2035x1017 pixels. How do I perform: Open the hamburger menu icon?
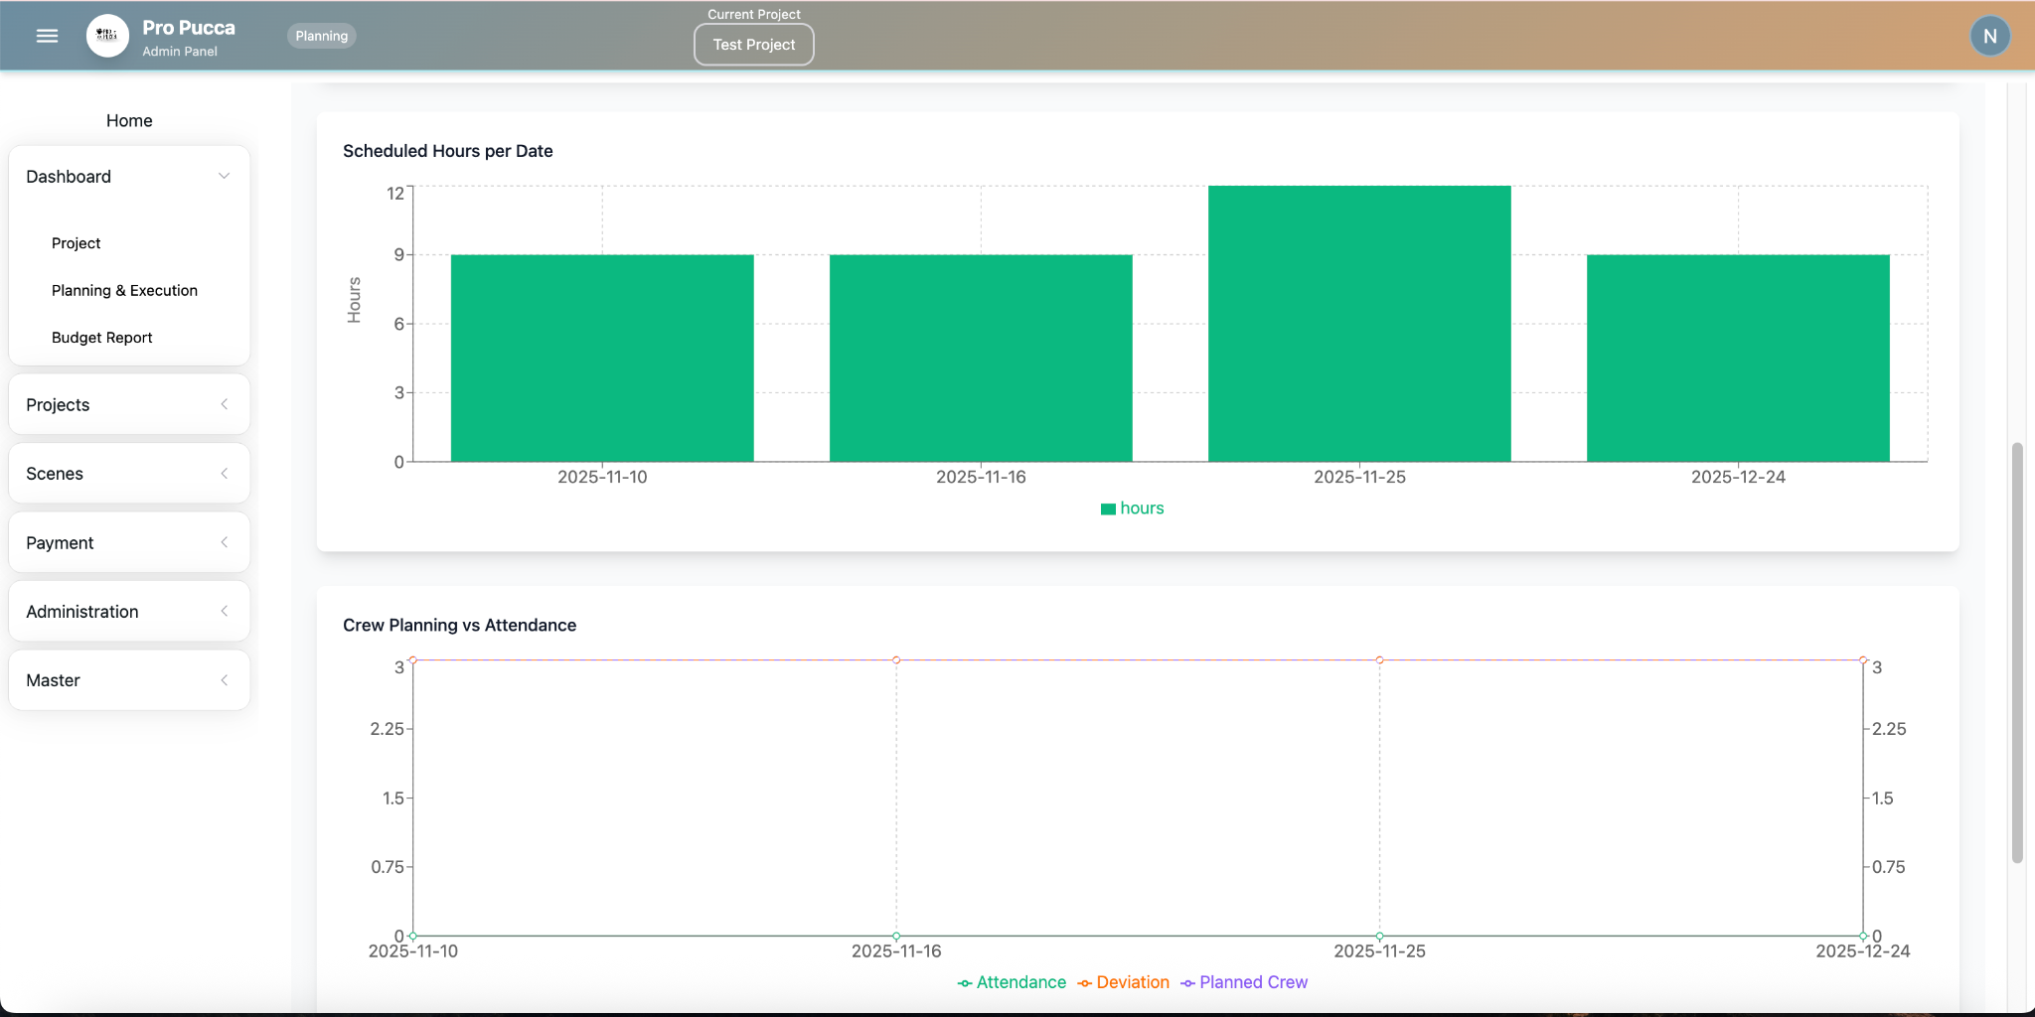point(47,36)
